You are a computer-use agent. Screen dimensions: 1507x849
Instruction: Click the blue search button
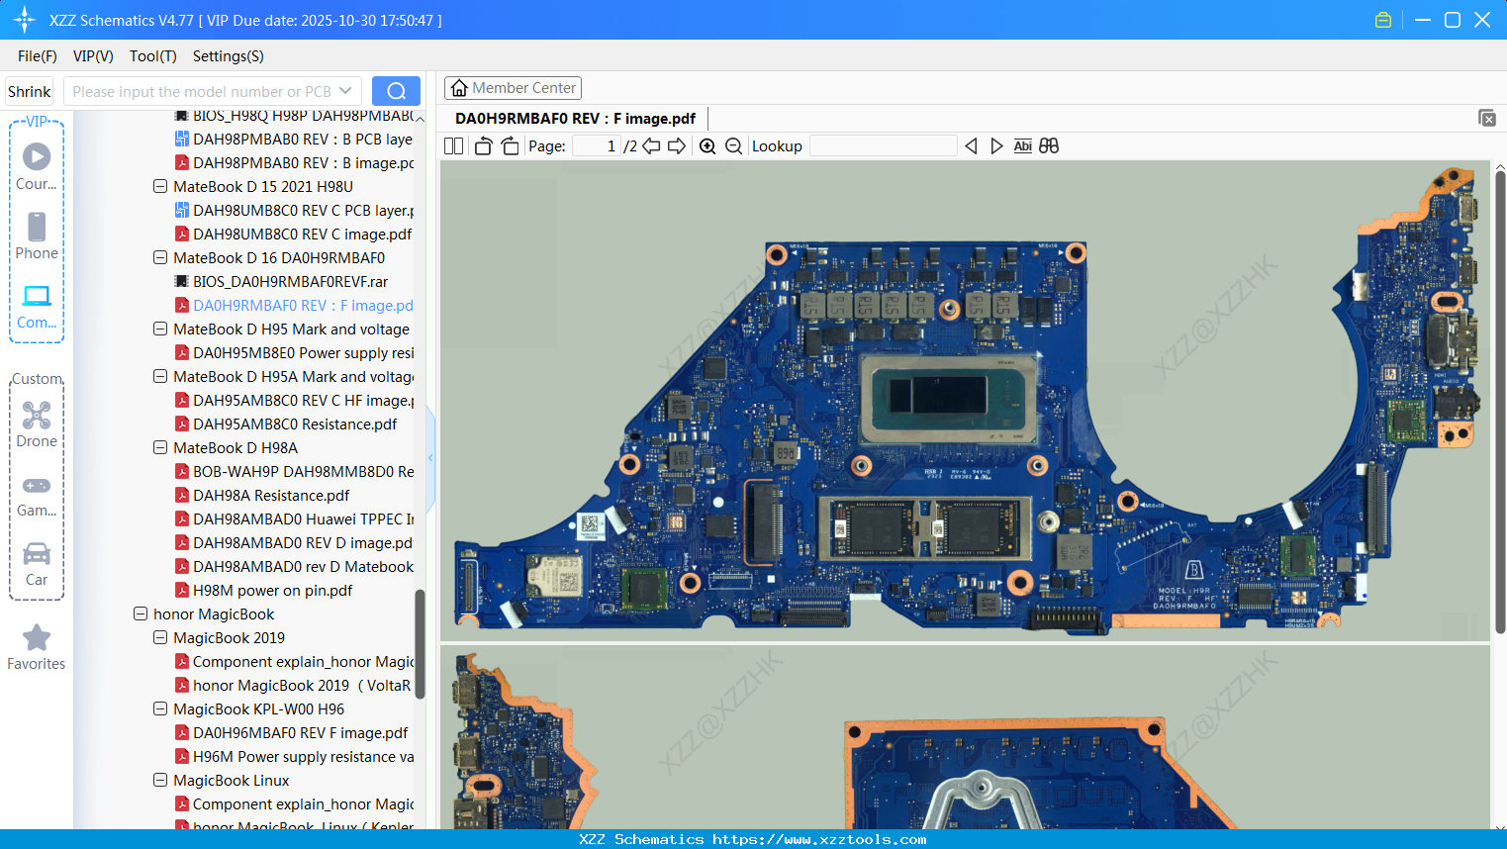coord(396,91)
